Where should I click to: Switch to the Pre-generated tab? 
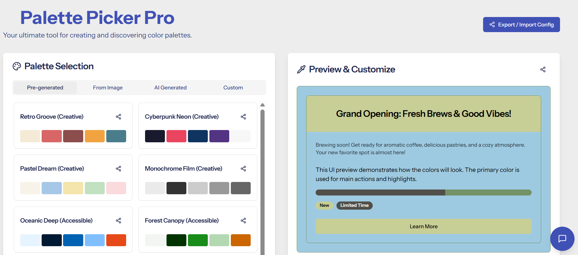45,88
